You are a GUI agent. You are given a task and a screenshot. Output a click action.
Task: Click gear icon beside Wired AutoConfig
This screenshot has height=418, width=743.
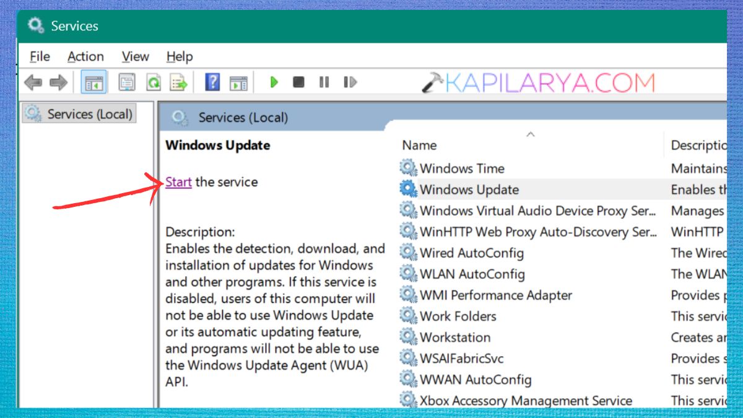click(x=409, y=252)
